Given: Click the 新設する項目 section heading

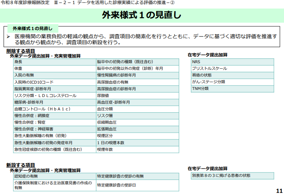Looking at the screenshot, I should pyautogui.click(x=21, y=165).
